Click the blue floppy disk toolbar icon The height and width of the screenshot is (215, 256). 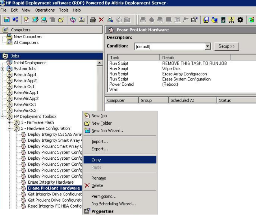(206, 20)
